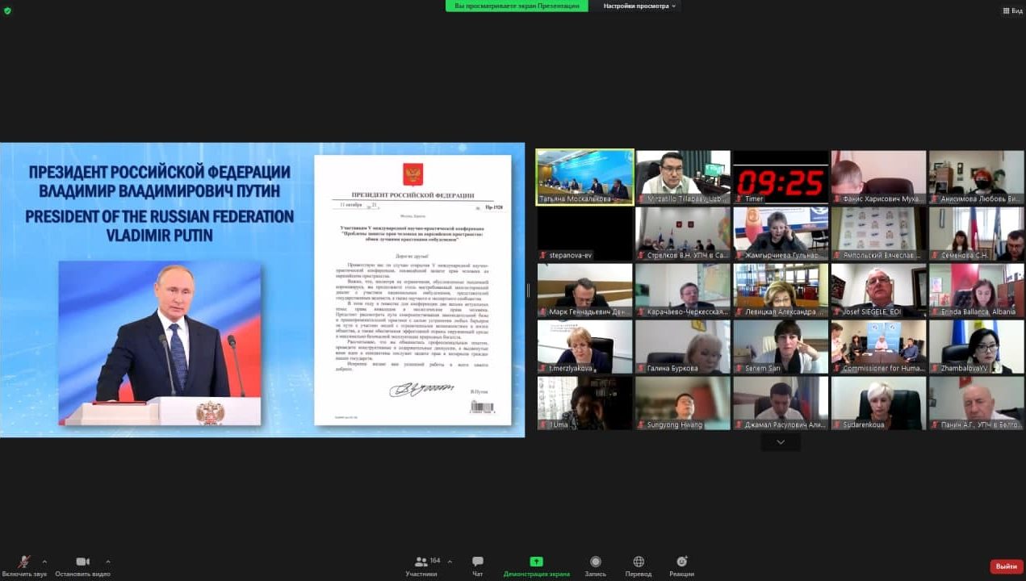Open Реакции reactions menu
Image resolution: width=1026 pixels, height=581 pixels.
(x=681, y=566)
